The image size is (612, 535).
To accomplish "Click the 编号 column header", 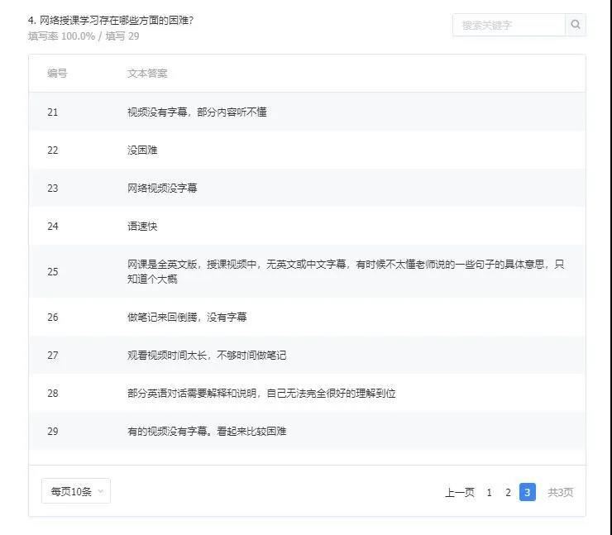I will tap(57, 74).
